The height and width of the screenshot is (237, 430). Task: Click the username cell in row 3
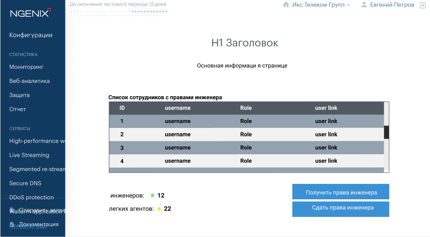[178, 148]
